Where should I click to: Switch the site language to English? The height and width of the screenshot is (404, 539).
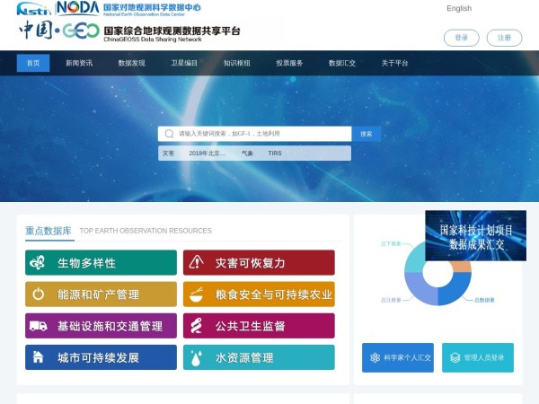(x=458, y=9)
